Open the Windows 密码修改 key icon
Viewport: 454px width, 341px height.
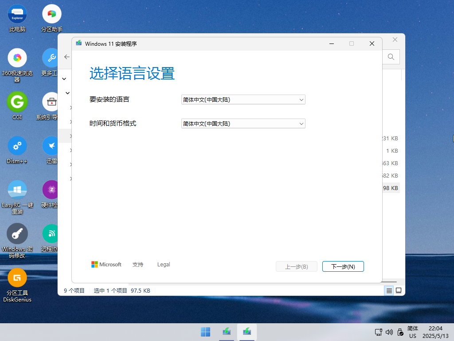click(17, 241)
